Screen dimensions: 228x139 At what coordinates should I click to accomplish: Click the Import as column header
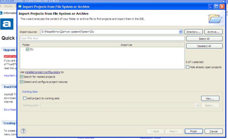[x=149, y=45]
